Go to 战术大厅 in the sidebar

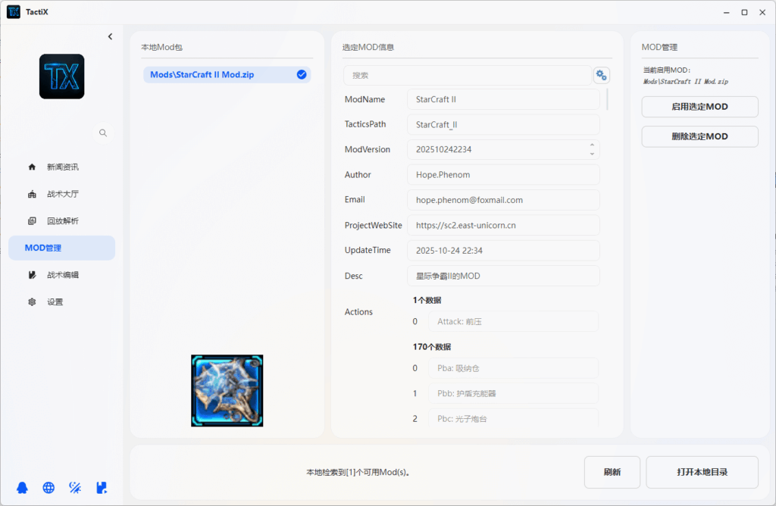coord(61,194)
